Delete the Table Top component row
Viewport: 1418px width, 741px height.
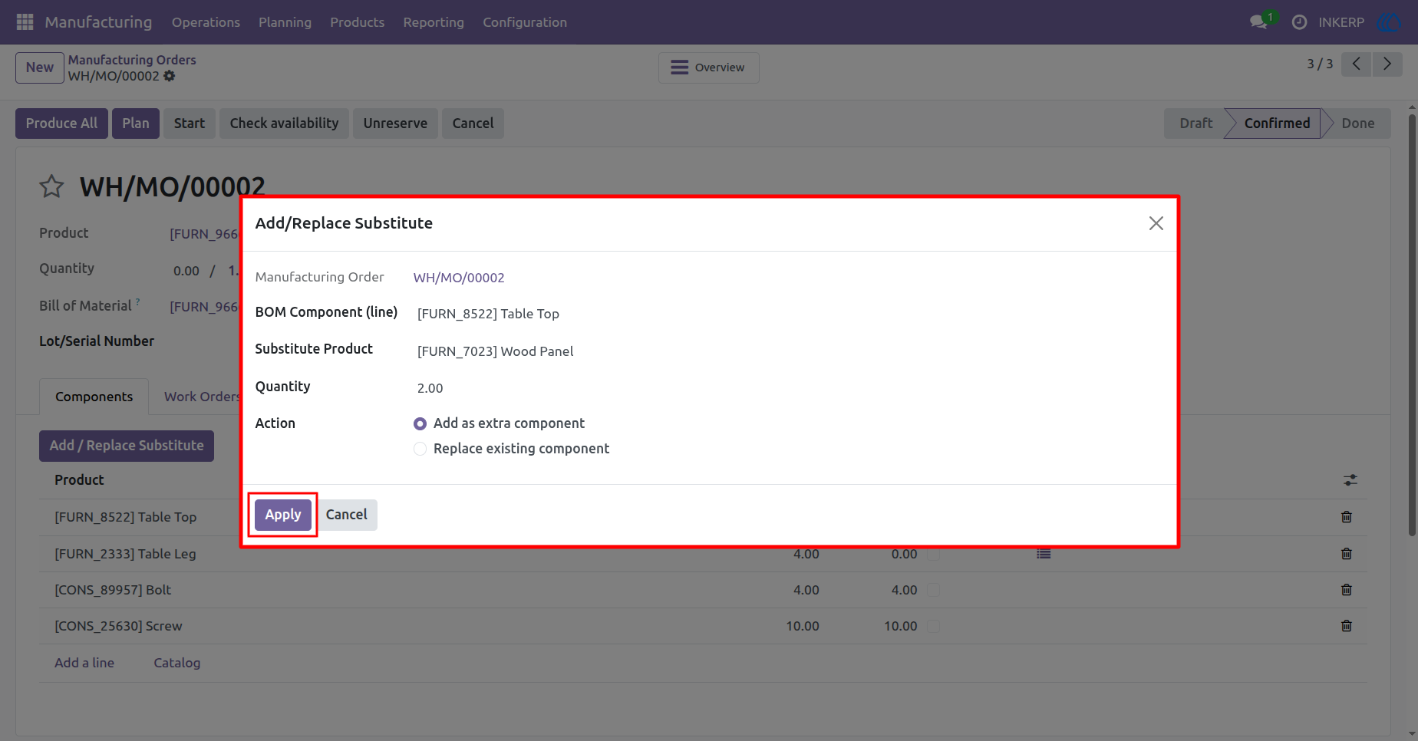pyautogui.click(x=1347, y=517)
